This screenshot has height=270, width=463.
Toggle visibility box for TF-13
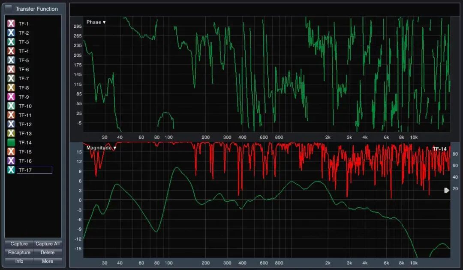tap(11, 133)
